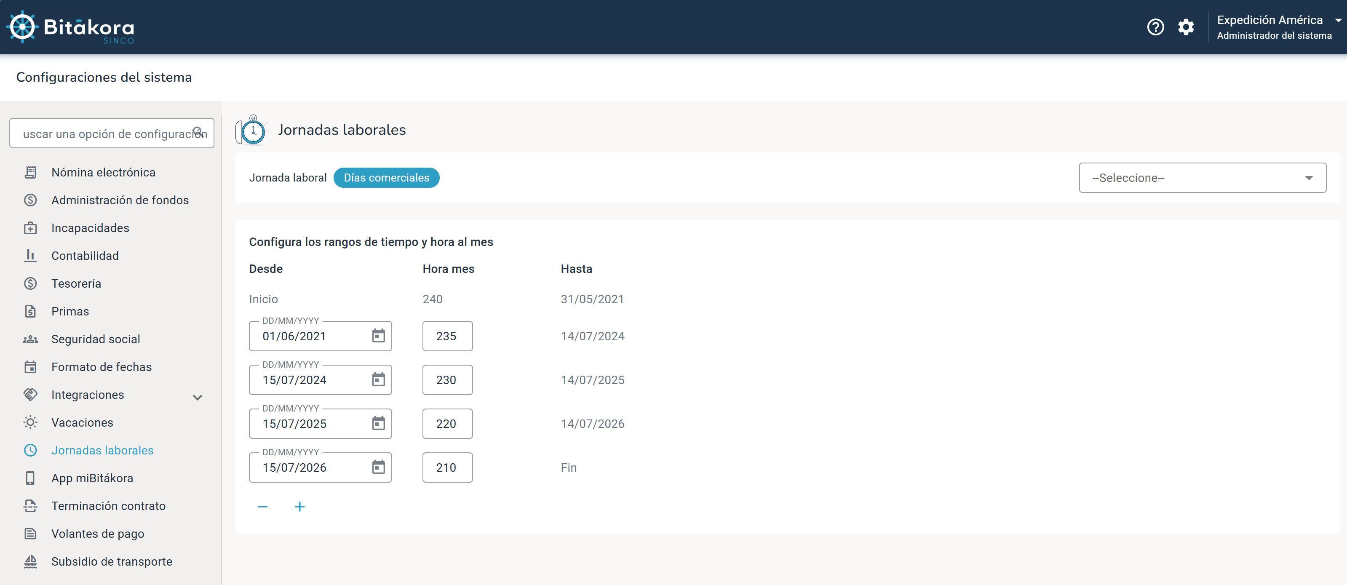
Task: Click the 14/07/2024 Hasta date
Action: pyautogui.click(x=593, y=336)
